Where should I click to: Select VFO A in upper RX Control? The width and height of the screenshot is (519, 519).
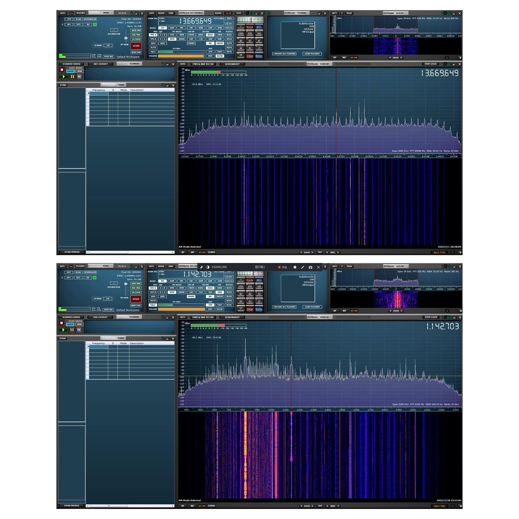153,35
